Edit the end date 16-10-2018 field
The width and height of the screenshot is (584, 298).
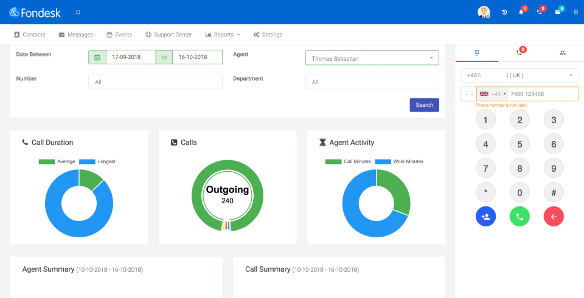197,57
